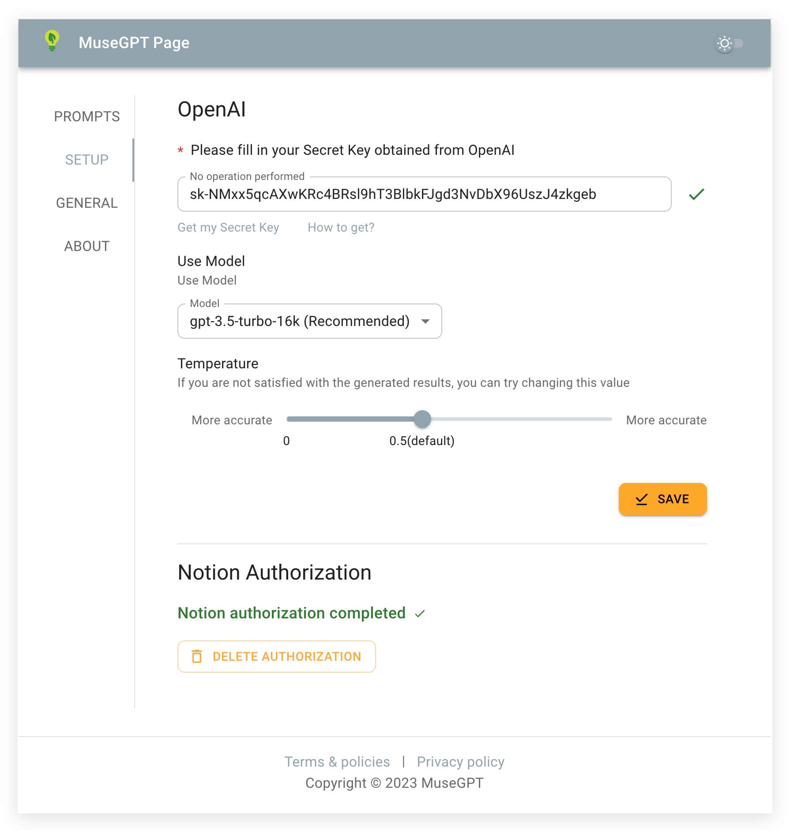Click the Temperature section label

pos(218,363)
